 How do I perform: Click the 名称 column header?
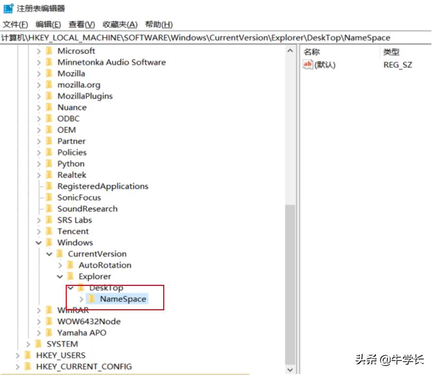[x=312, y=52]
